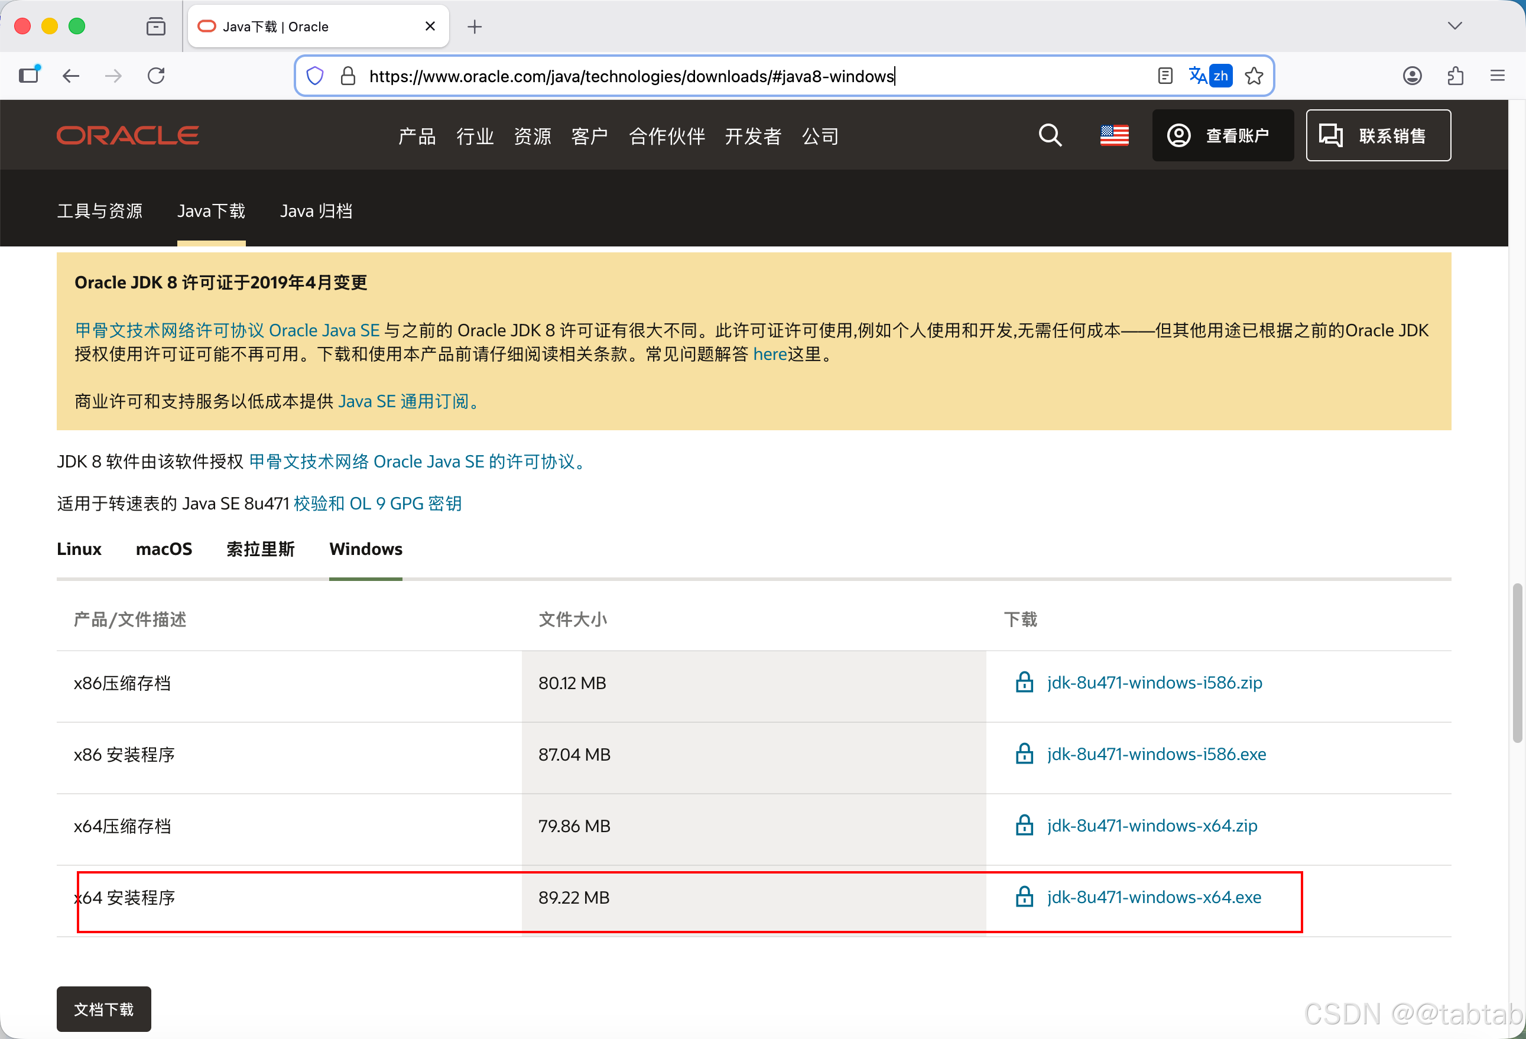This screenshot has height=1039, width=1526.
Task: Download jdk-8u471-windows-x64.exe installer link
Action: click(1153, 897)
